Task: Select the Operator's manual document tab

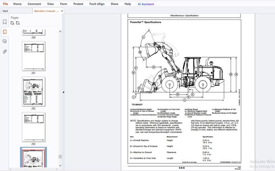Action: [x=47, y=11]
